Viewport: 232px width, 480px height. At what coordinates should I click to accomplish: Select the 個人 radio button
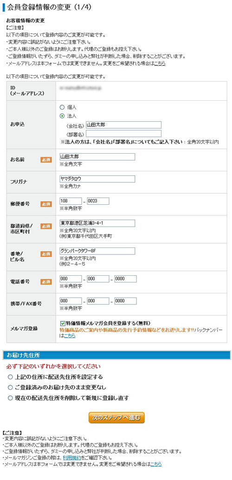62,107
